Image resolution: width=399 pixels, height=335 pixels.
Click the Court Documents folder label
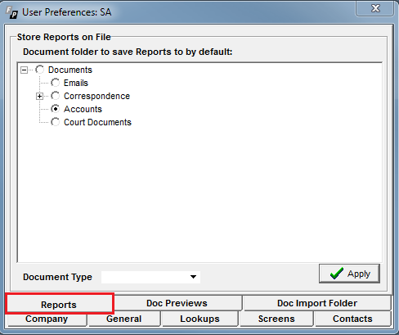(x=97, y=122)
